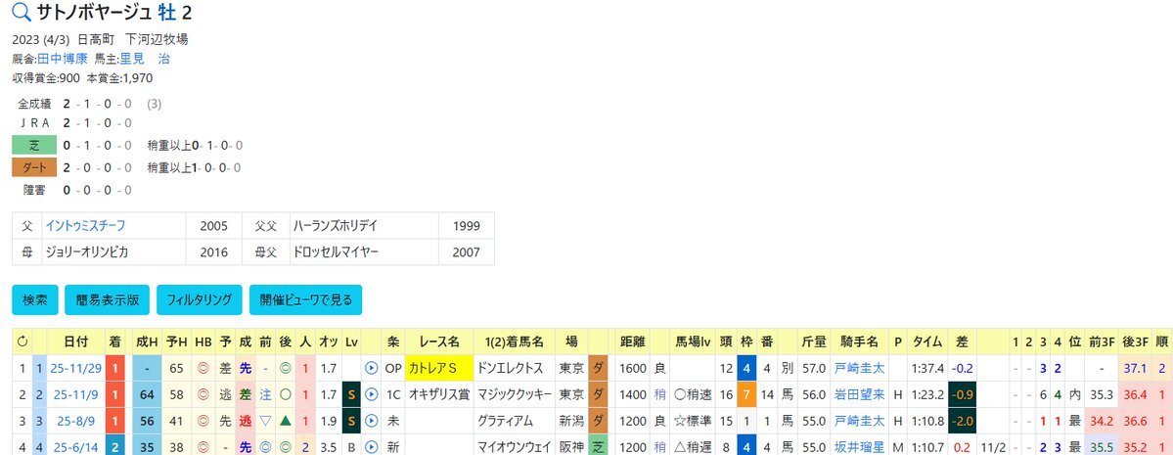
Task: Sort by 後3F column header
Action: click(1136, 342)
